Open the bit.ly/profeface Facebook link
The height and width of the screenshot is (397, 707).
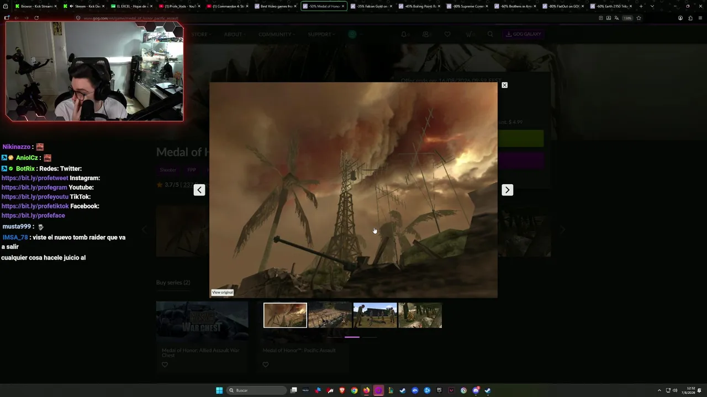point(33,216)
